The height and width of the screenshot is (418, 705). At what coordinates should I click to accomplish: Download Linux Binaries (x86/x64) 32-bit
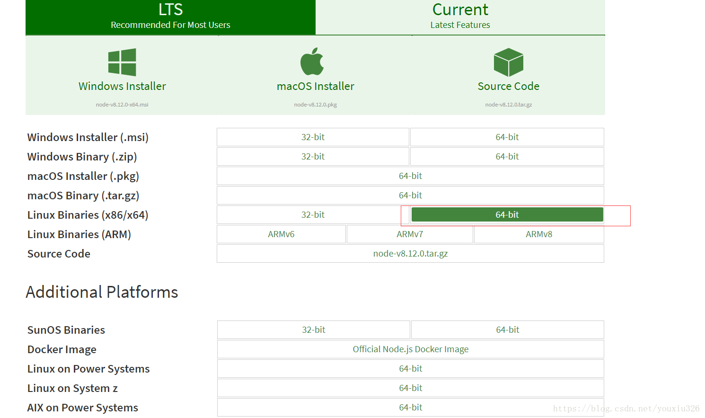tap(313, 215)
